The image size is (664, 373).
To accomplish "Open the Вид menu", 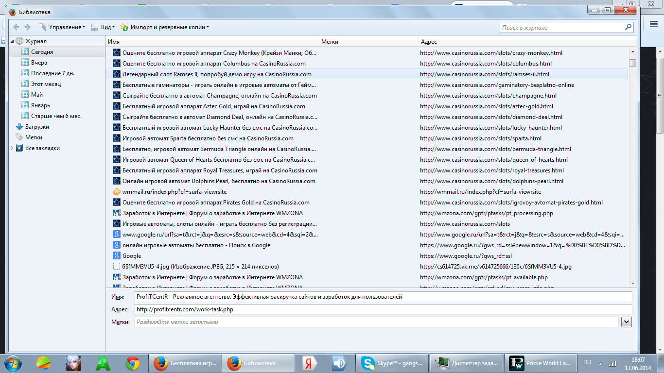I will click(103, 27).
